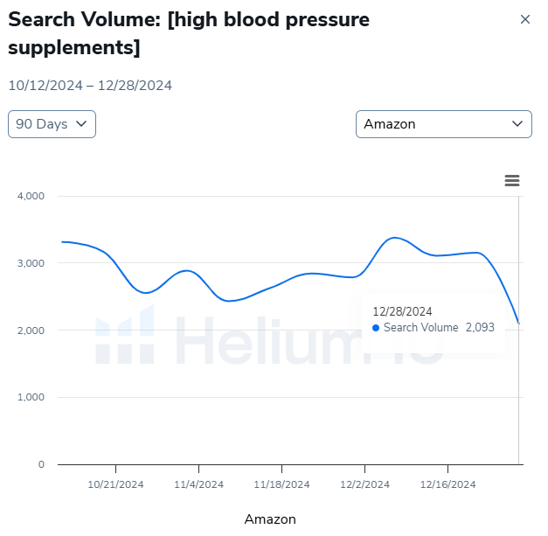This screenshot has height=536, width=548.
Task: Open the 90 Days range dropdown
Action: click(x=52, y=124)
